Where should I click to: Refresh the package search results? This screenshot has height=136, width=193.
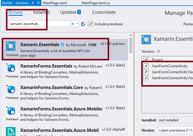[83, 24]
